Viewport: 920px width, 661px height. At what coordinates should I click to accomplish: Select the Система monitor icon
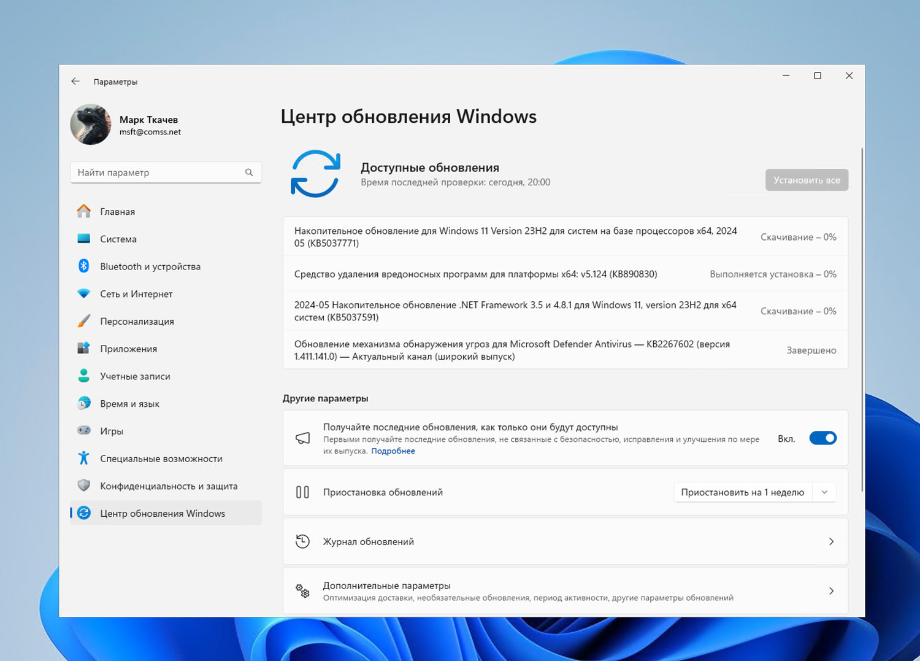point(84,239)
